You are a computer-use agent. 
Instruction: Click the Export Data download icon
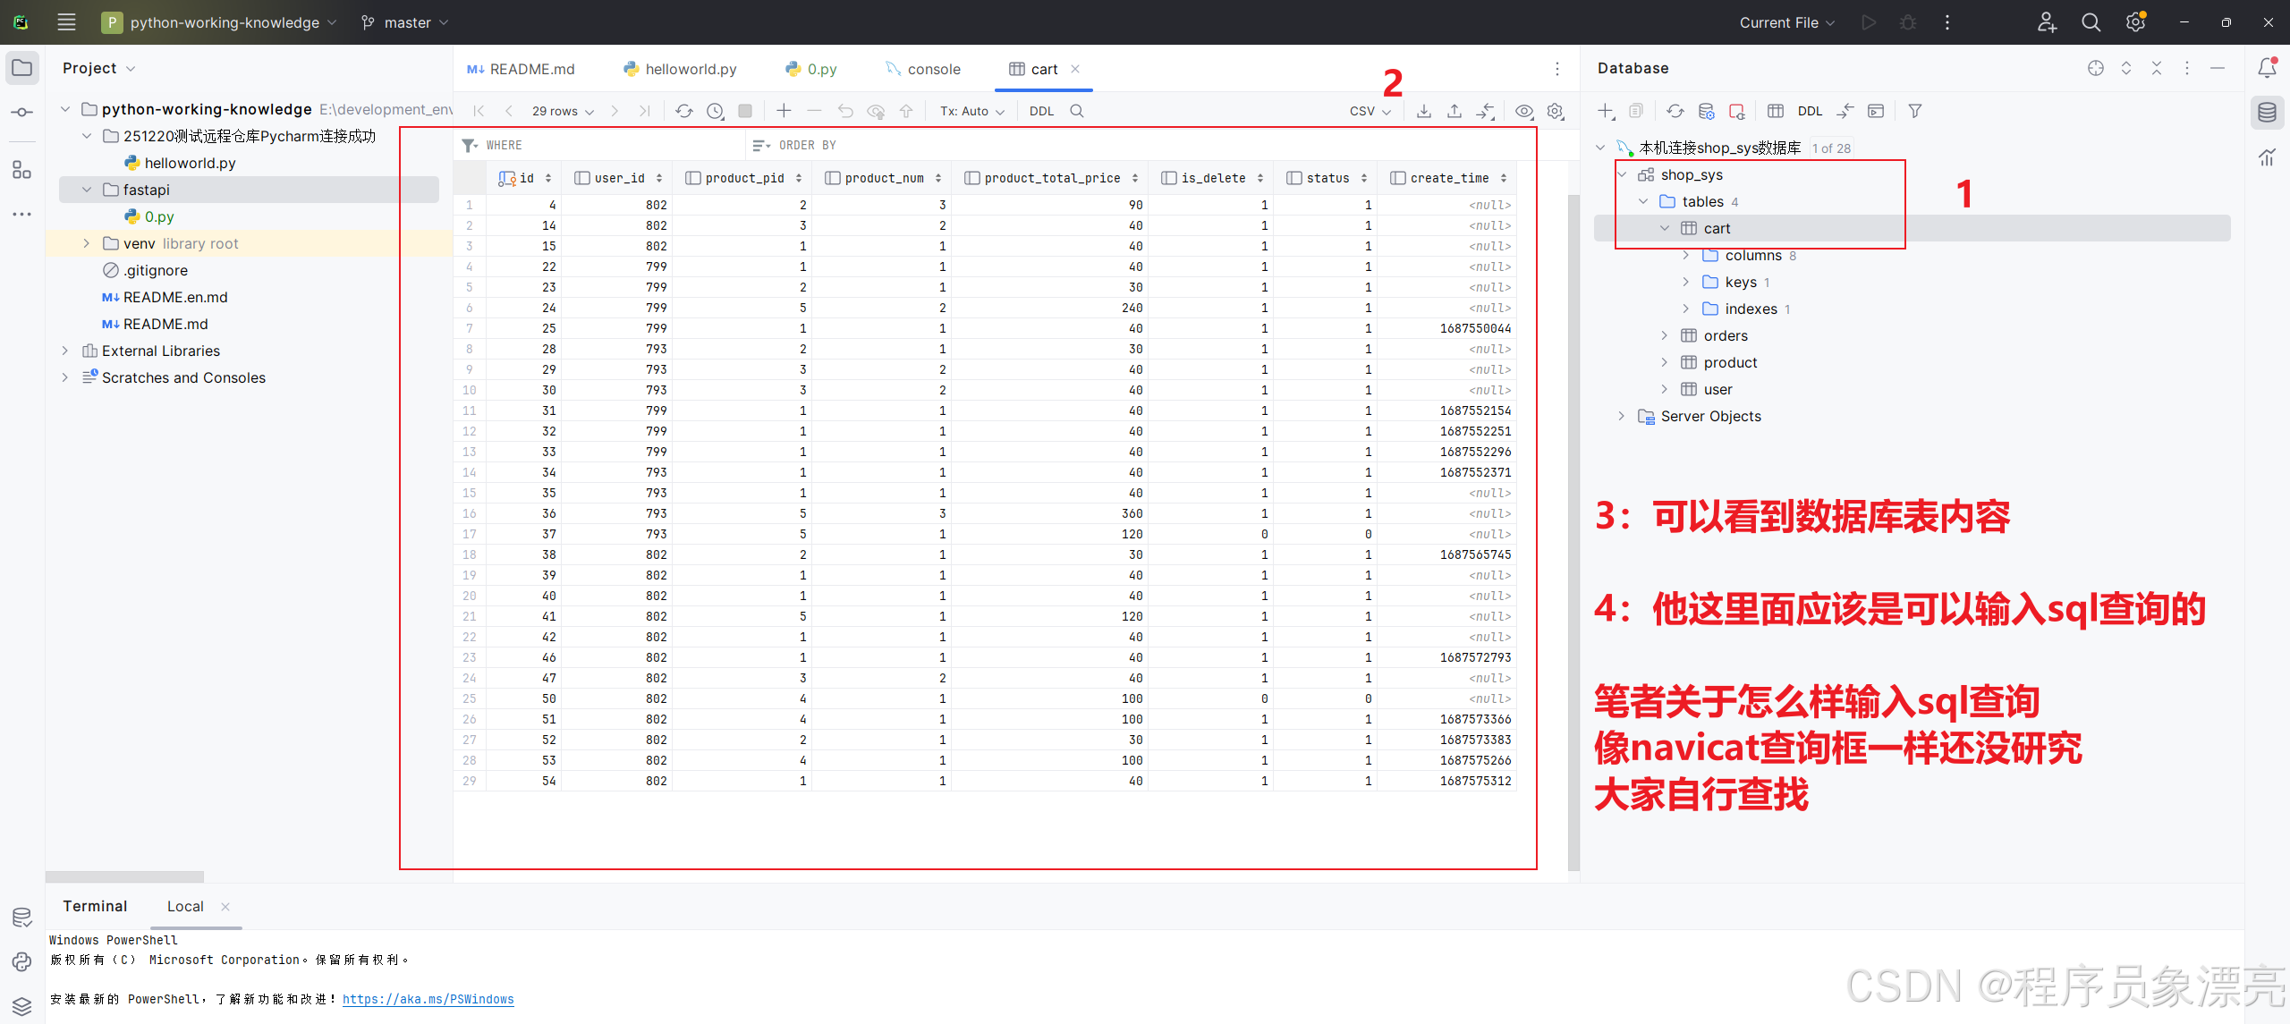(1424, 111)
